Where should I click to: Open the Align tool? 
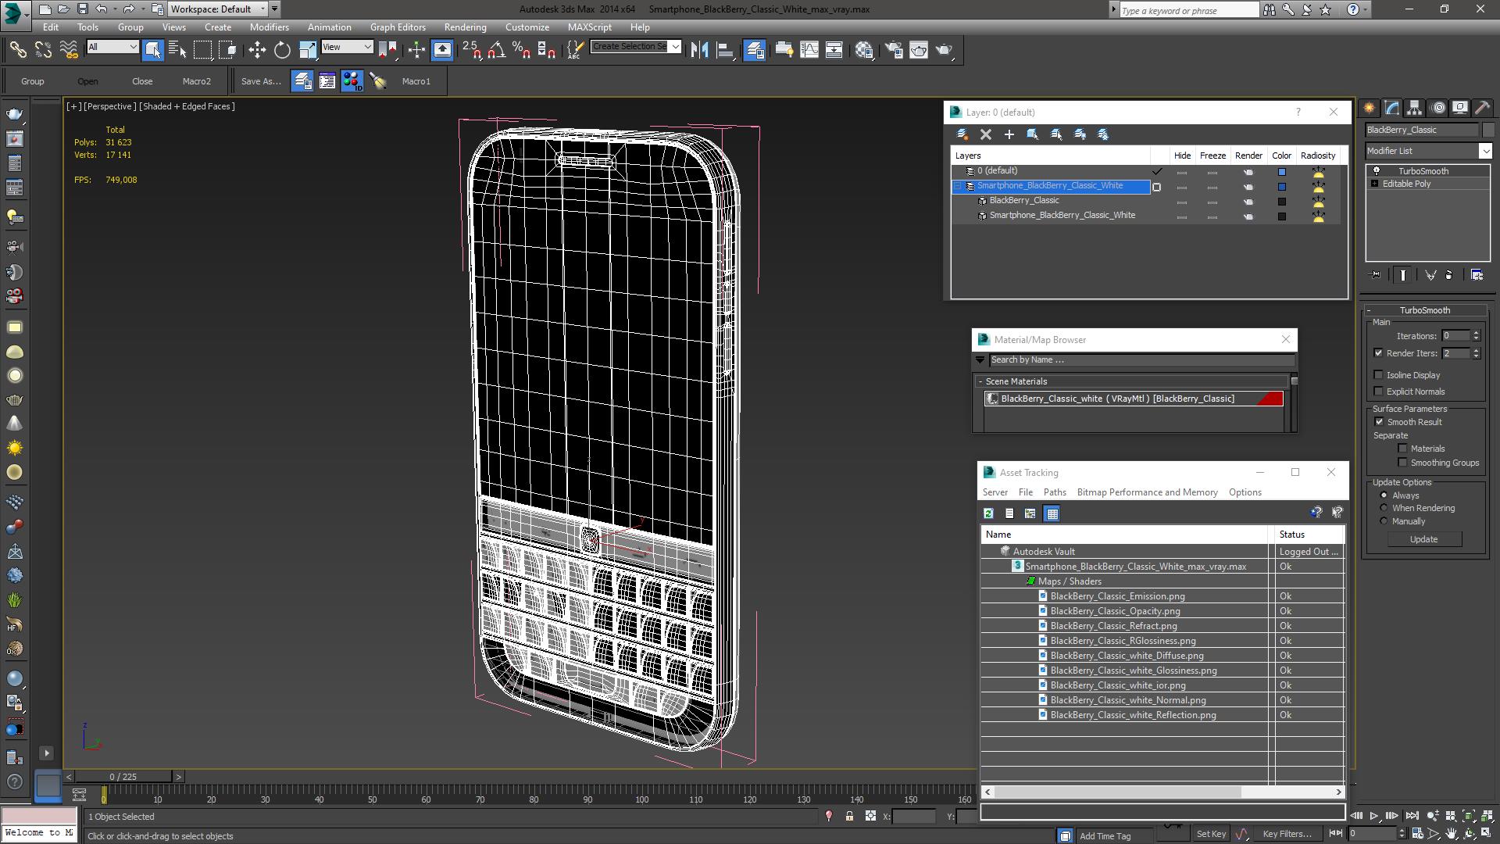coord(725,50)
